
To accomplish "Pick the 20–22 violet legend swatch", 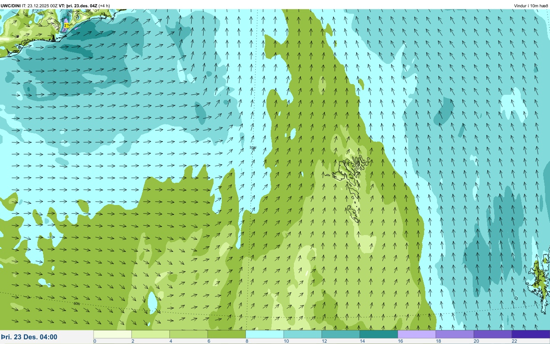I will click(493, 334).
